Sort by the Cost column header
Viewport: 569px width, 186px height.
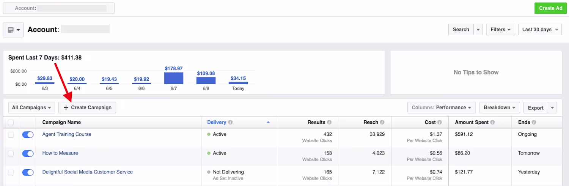pos(430,122)
